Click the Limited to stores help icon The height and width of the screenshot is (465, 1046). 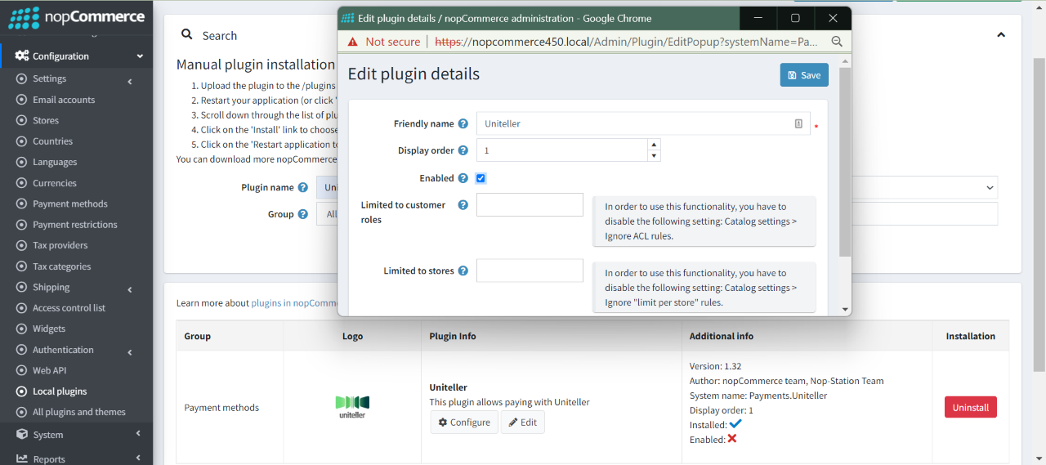coord(463,271)
